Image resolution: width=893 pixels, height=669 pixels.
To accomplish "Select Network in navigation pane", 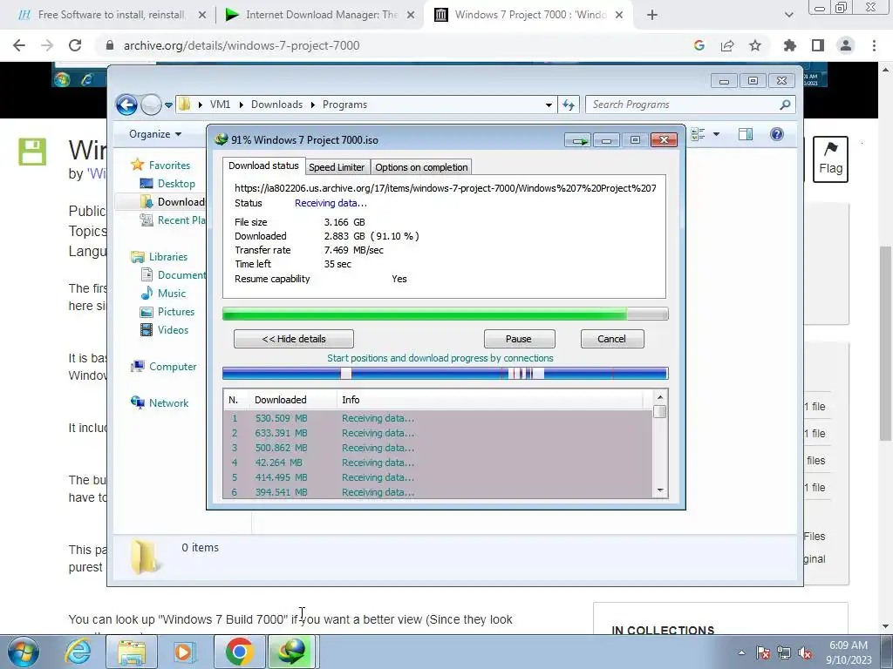I will (x=160, y=402).
